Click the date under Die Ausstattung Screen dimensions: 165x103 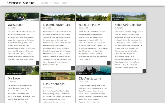pos(83,82)
